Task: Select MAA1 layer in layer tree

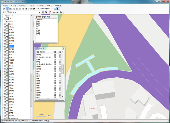Action: (12, 102)
